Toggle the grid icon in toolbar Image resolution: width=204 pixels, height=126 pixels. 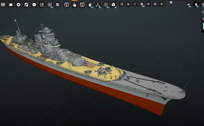pyautogui.click(x=148, y=4)
